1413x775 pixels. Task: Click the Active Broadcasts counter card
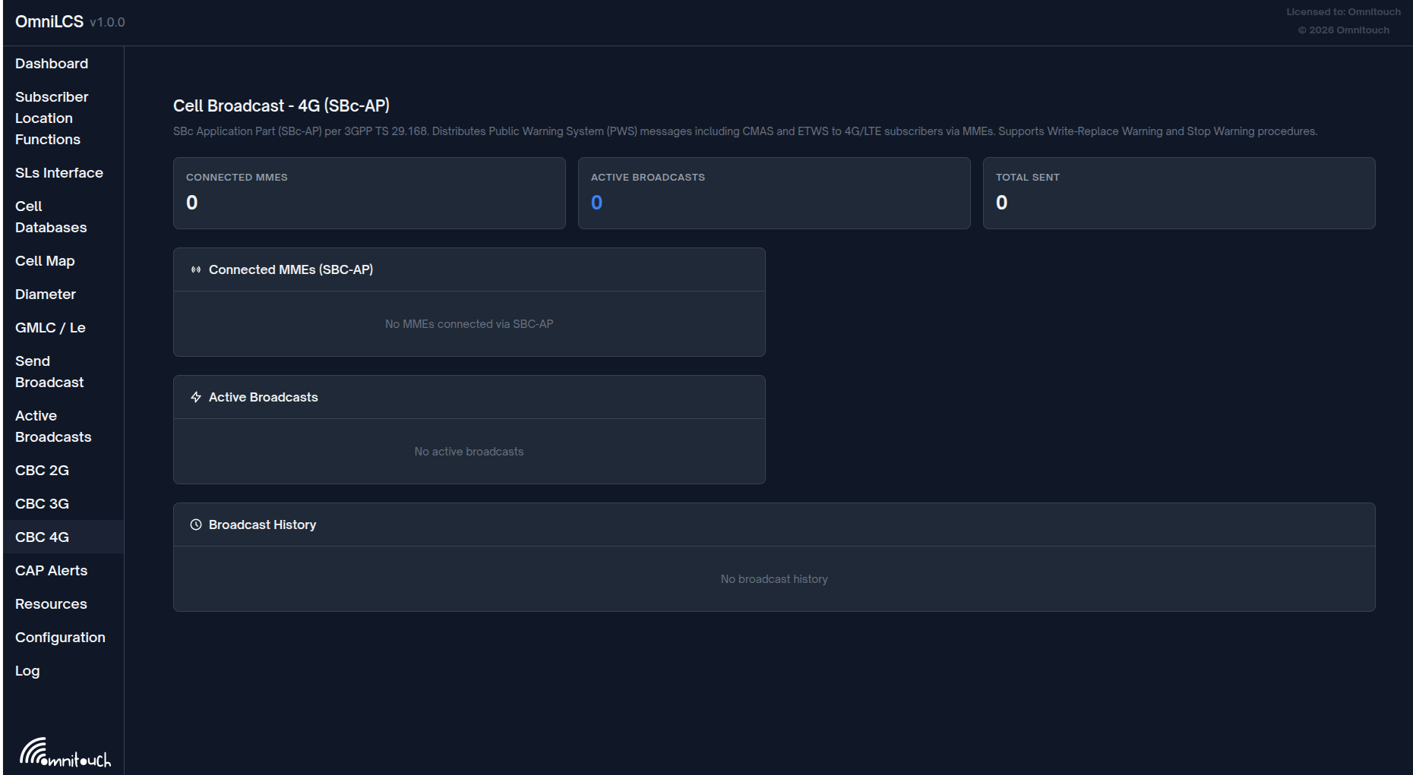pyautogui.click(x=773, y=193)
